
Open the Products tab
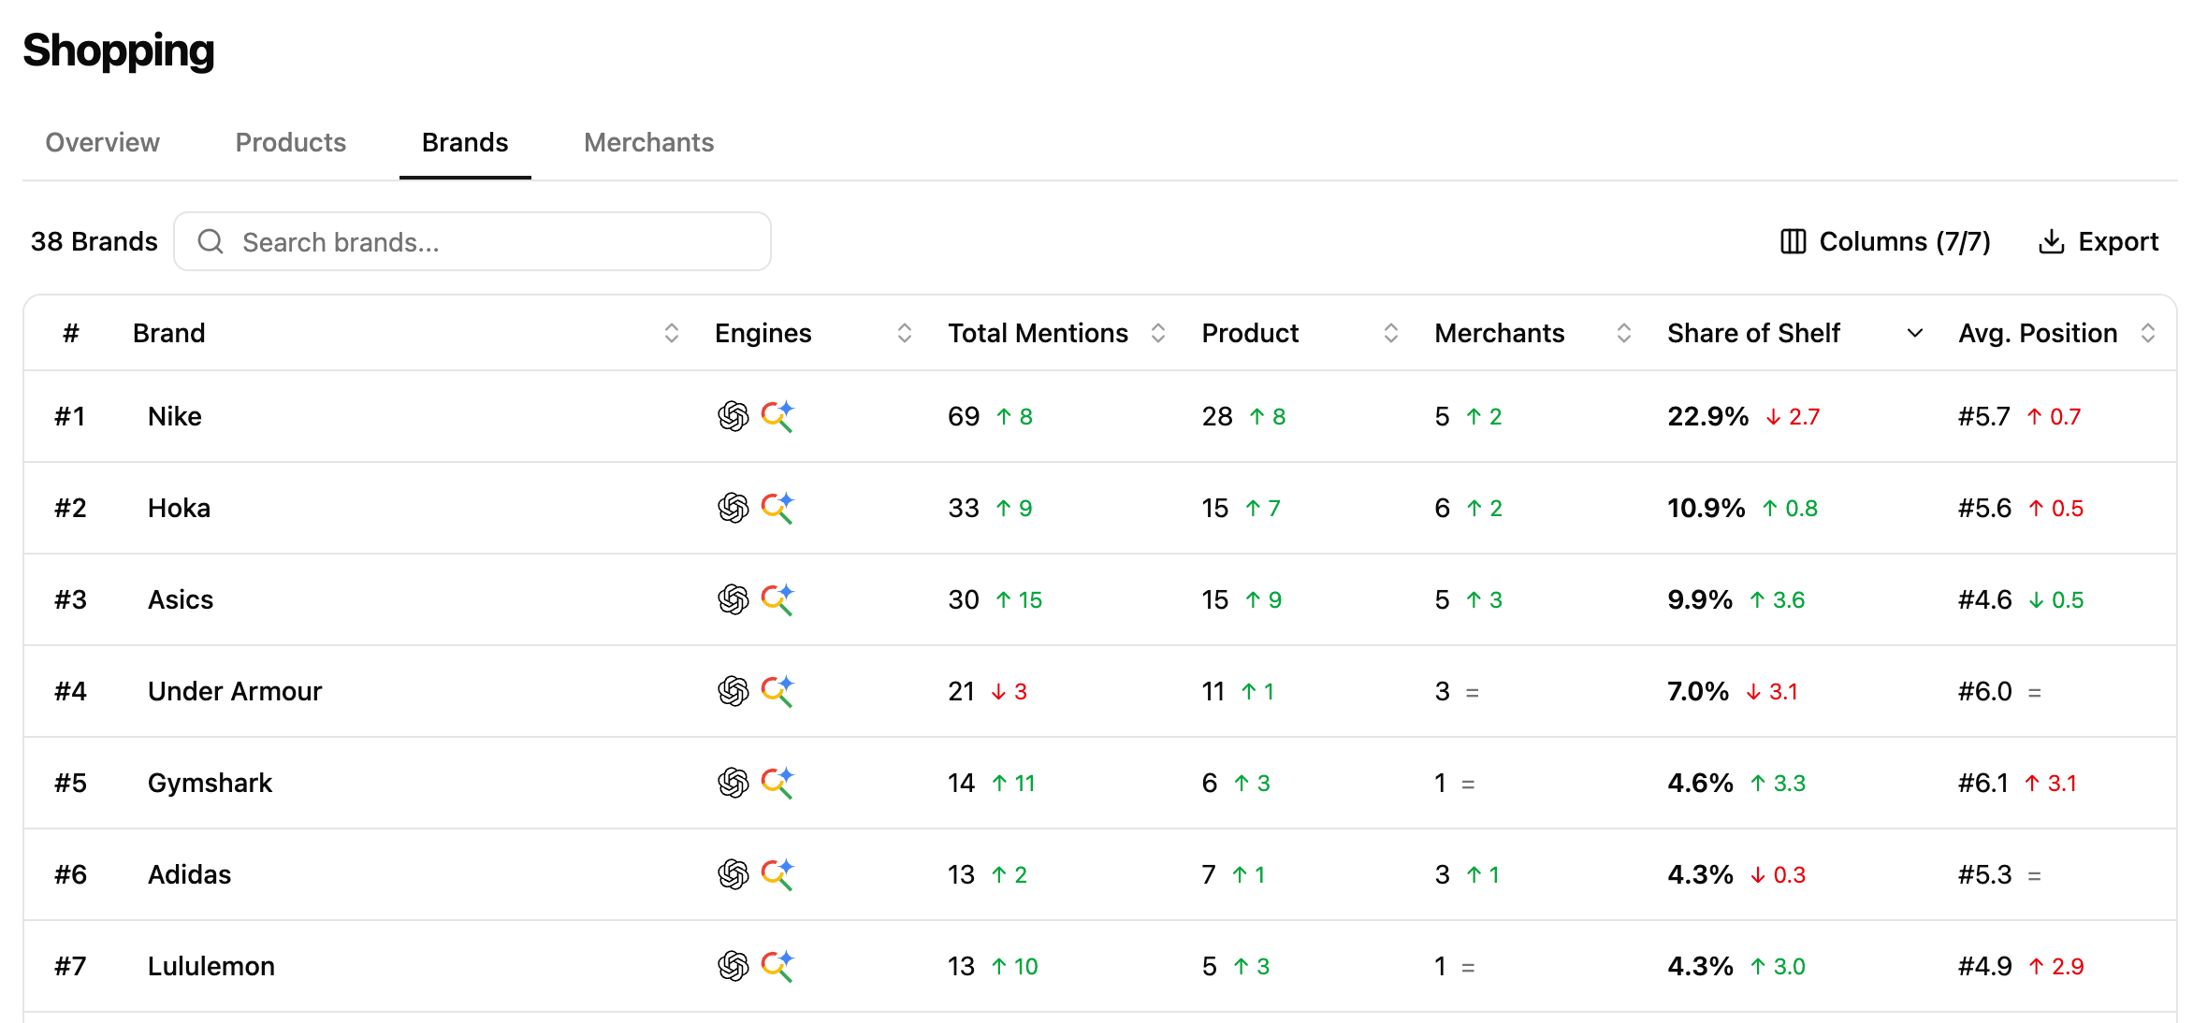pos(291,142)
